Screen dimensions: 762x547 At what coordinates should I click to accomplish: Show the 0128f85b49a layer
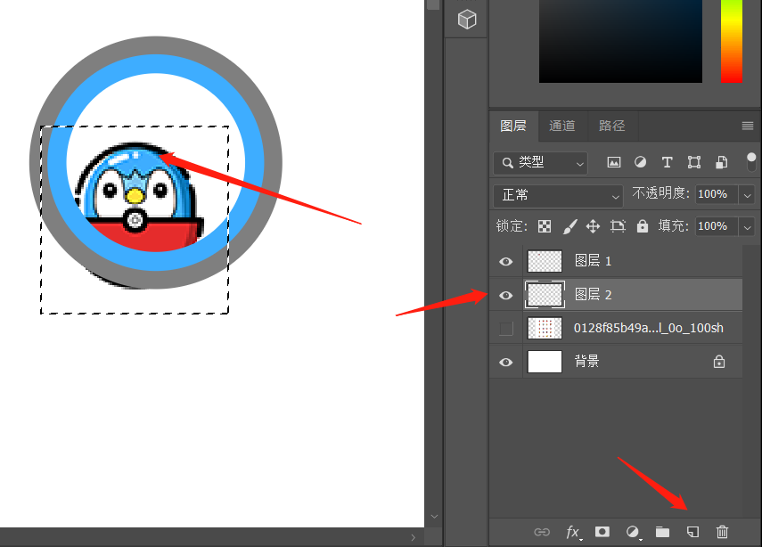click(506, 329)
